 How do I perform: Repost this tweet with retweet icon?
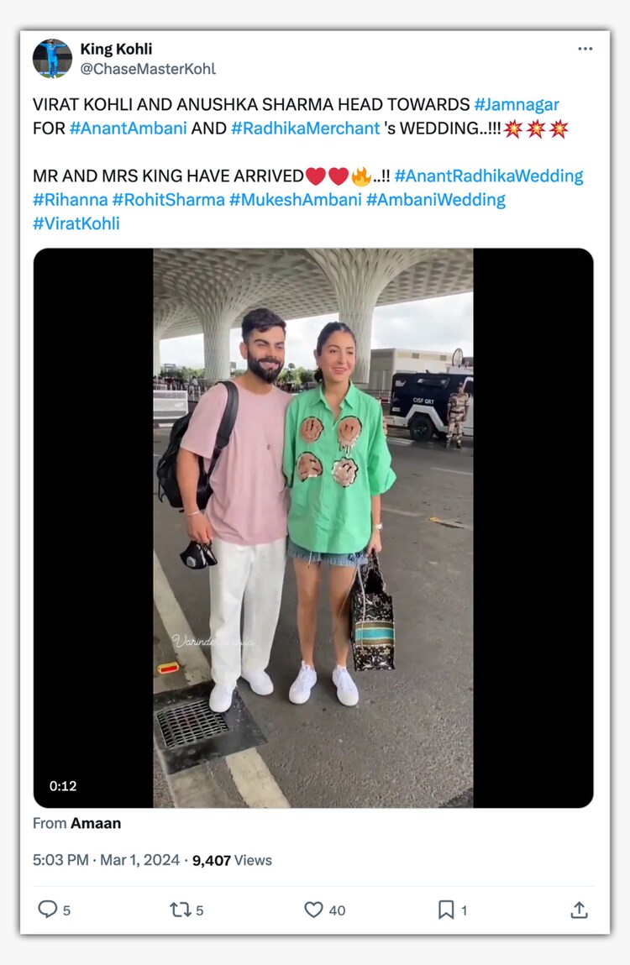181,909
